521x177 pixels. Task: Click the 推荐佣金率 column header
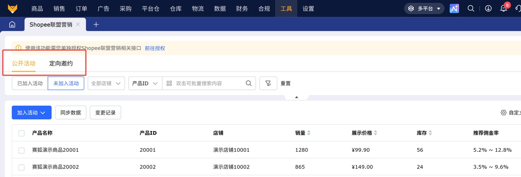click(x=486, y=133)
